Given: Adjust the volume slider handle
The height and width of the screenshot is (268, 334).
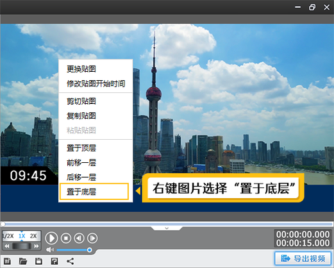Looking at the screenshot, I should (x=90, y=249).
